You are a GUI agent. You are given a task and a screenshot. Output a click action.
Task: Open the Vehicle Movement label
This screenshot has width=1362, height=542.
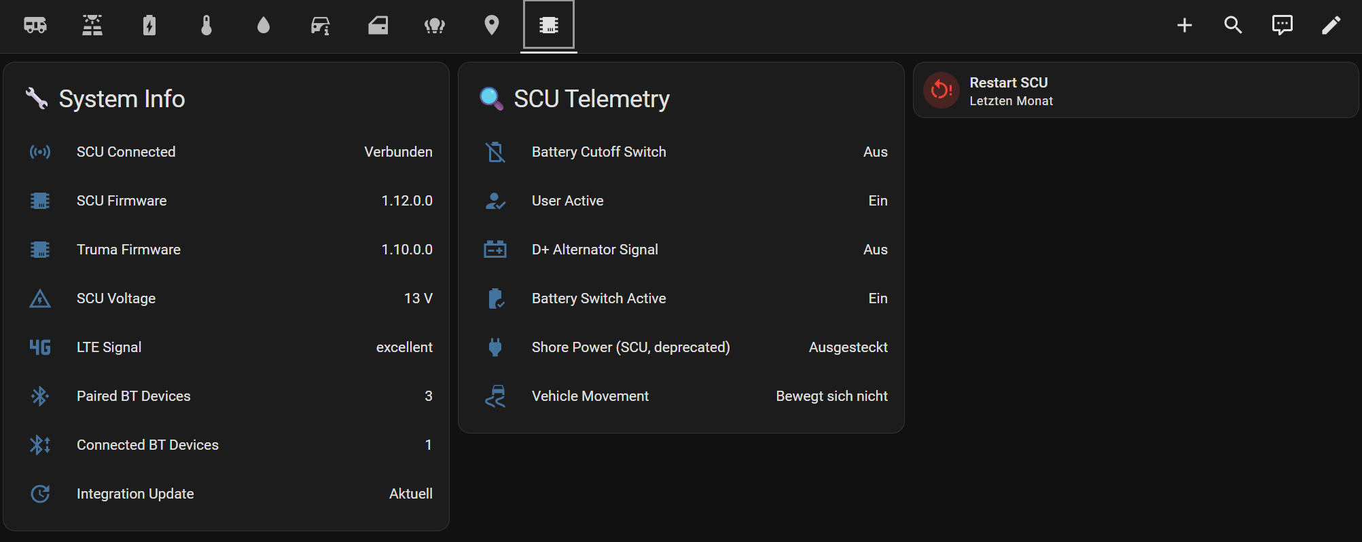[x=590, y=396]
